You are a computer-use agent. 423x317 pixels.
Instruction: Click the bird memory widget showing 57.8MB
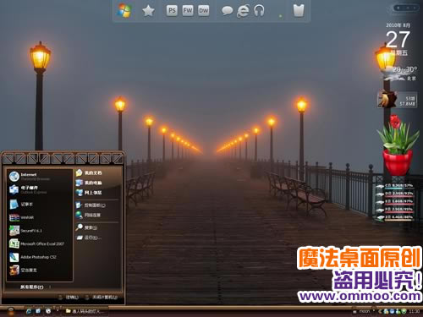(397, 99)
